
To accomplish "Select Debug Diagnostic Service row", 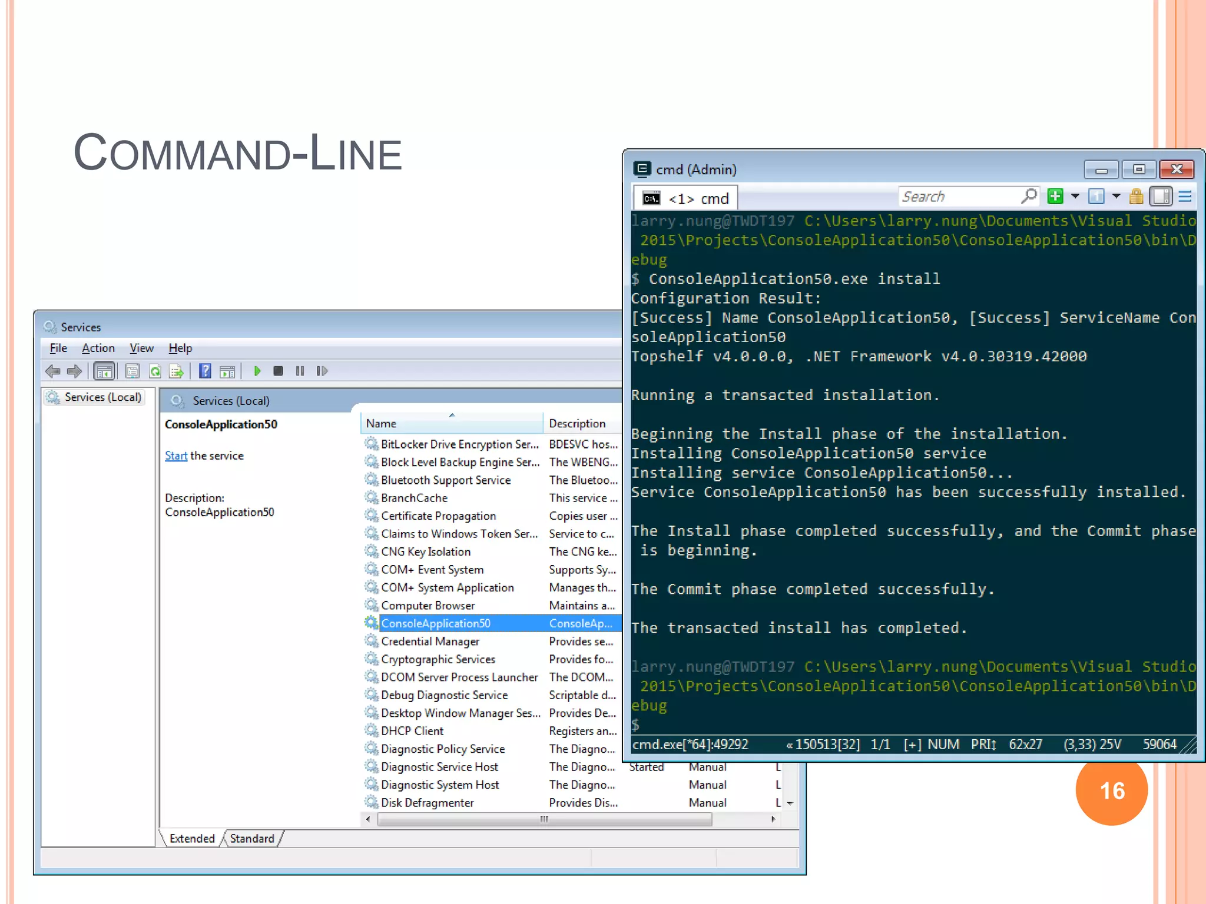I will point(492,695).
